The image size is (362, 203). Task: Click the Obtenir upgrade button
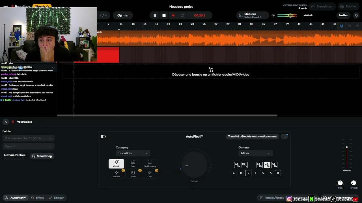tap(42, 6)
